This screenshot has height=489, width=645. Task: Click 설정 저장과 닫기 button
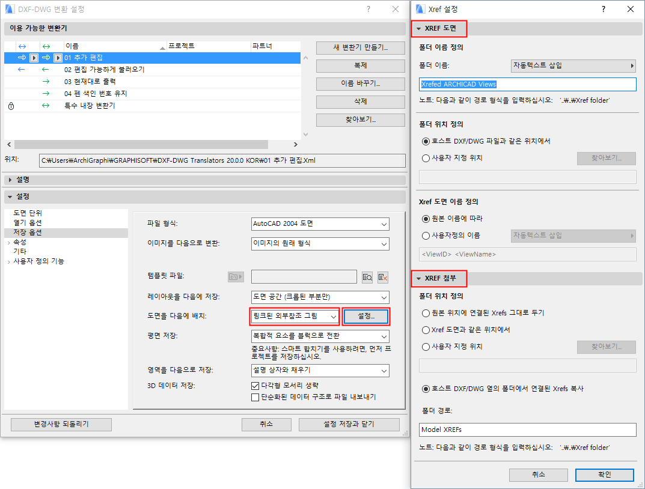pos(349,425)
